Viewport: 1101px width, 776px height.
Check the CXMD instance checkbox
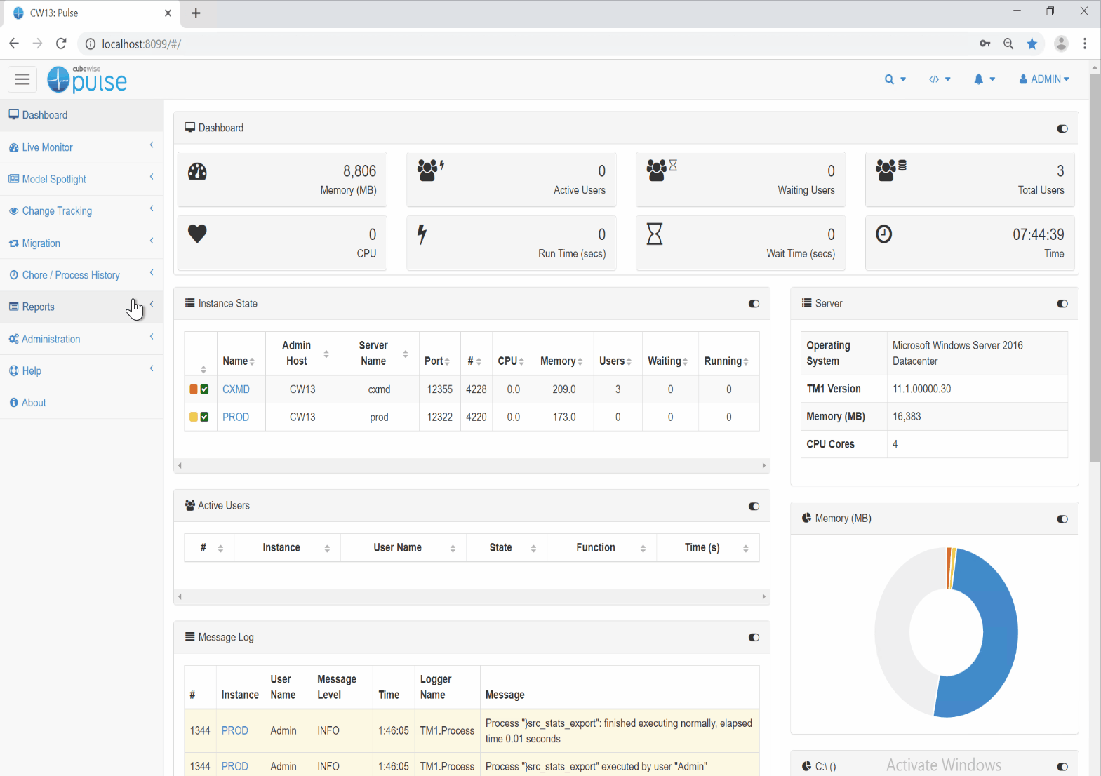205,389
